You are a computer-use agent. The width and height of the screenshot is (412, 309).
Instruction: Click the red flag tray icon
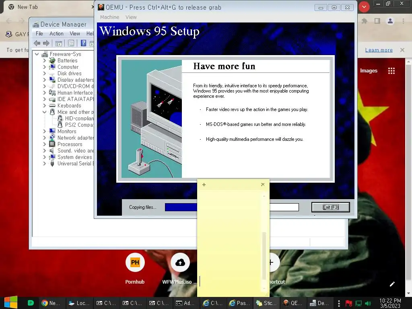[349, 303]
